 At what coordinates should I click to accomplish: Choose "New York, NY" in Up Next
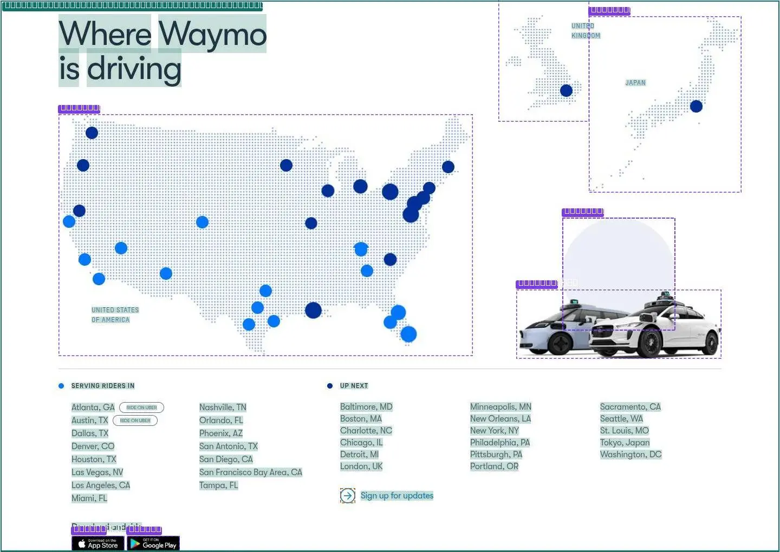coord(495,431)
